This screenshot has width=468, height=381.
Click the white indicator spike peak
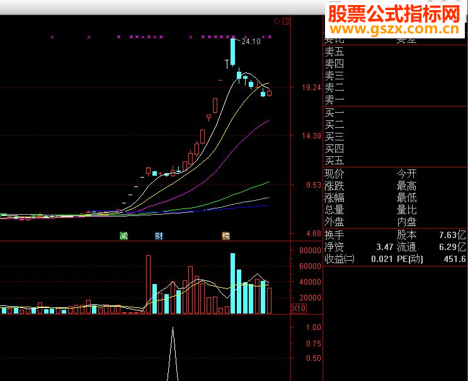pyautogui.click(x=173, y=327)
